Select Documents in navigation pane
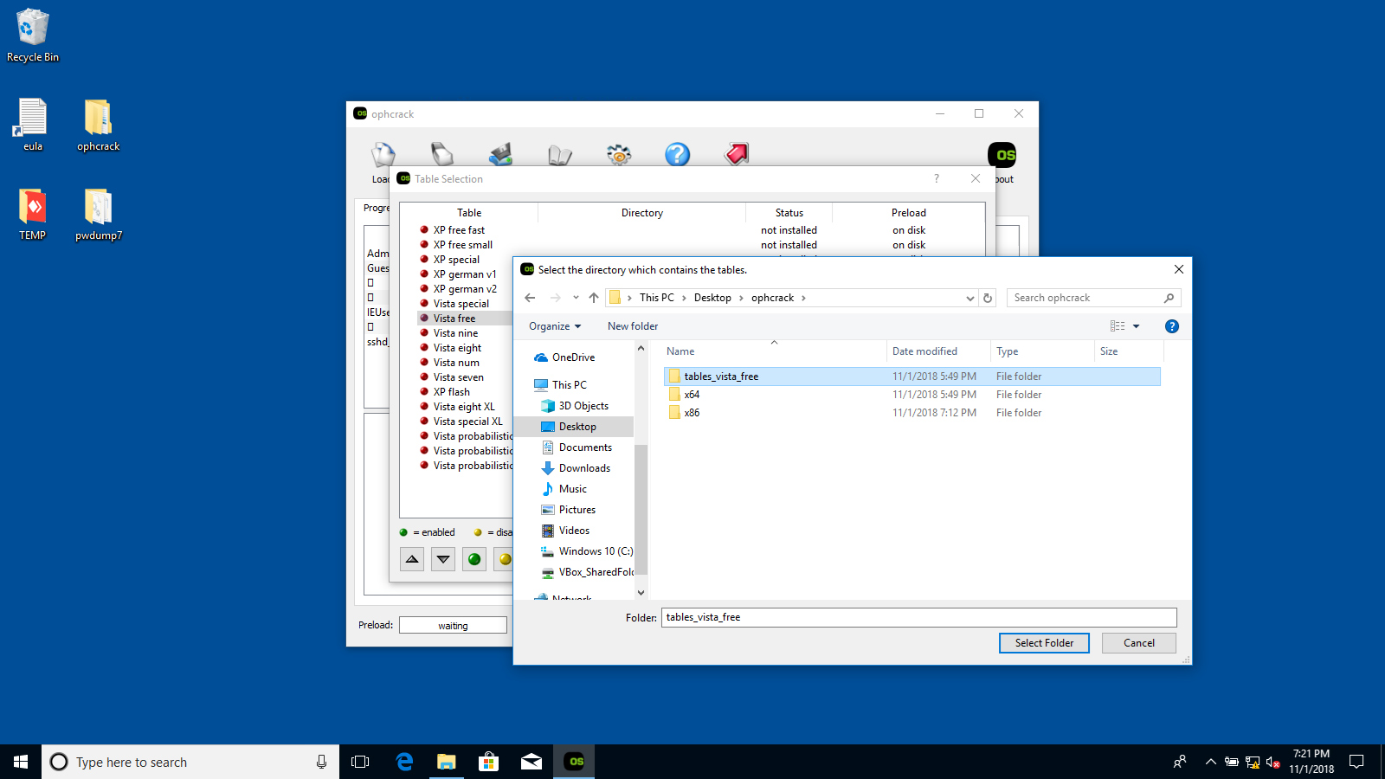The height and width of the screenshot is (779, 1385). (584, 447)
